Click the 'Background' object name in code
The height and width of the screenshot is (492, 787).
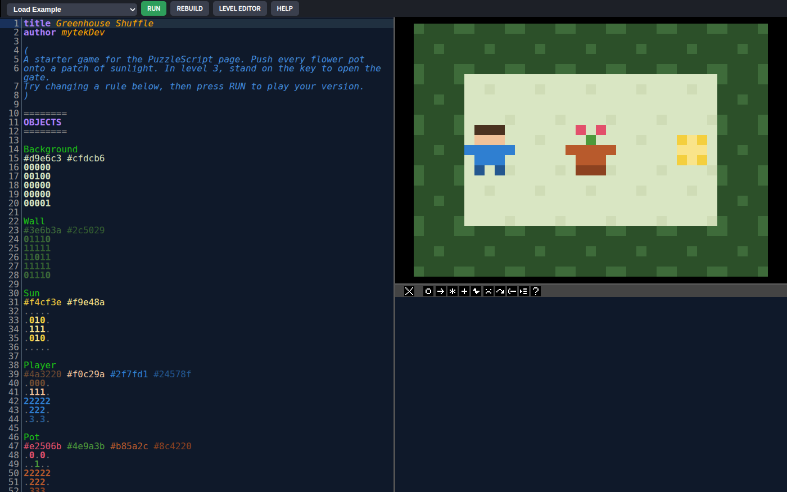51,149
